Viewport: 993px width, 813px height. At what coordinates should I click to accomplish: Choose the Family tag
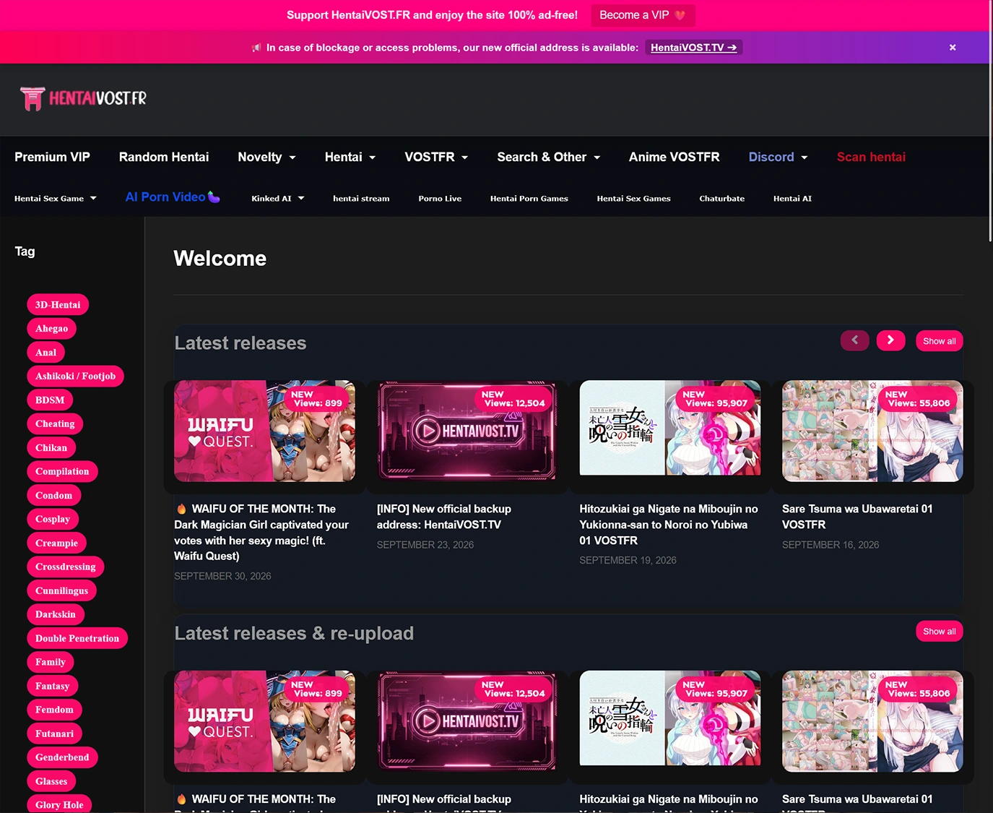[51, 663]
